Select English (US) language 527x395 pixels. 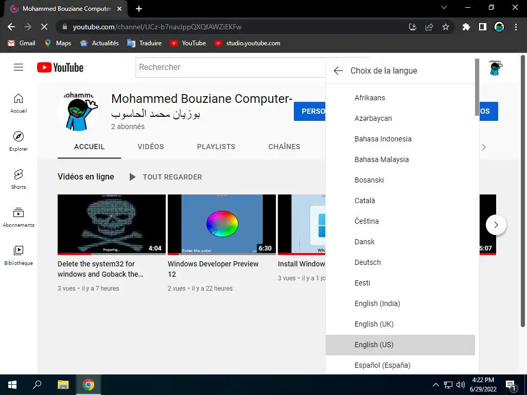(400, 345)
